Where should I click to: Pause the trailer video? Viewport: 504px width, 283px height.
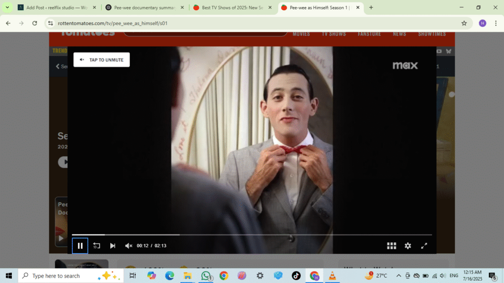[80, 246]
